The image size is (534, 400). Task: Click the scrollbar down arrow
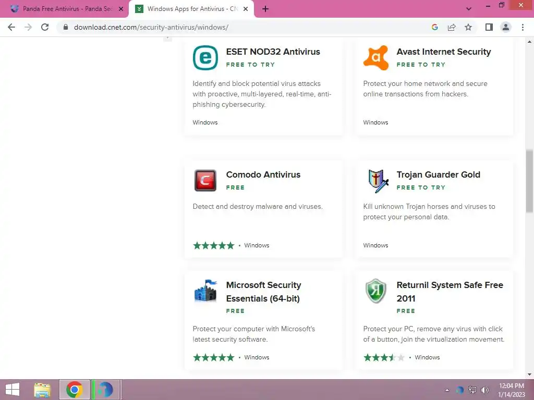tap(529, 374)
